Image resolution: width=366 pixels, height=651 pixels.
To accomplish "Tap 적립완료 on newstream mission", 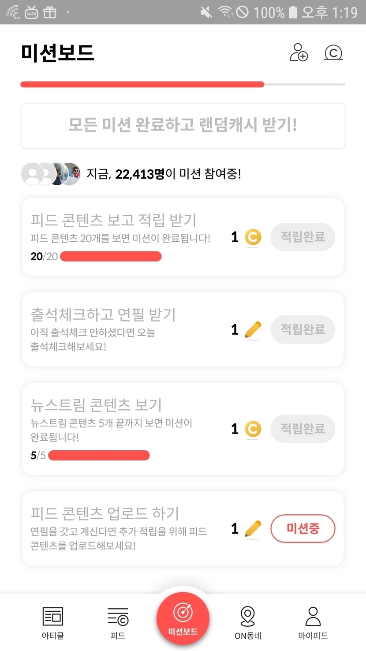I will (x=303, y=429).
